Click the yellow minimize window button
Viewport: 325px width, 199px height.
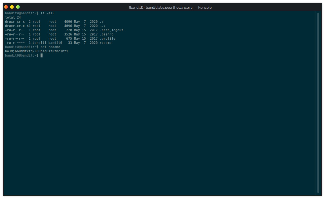tap(12, 7)
